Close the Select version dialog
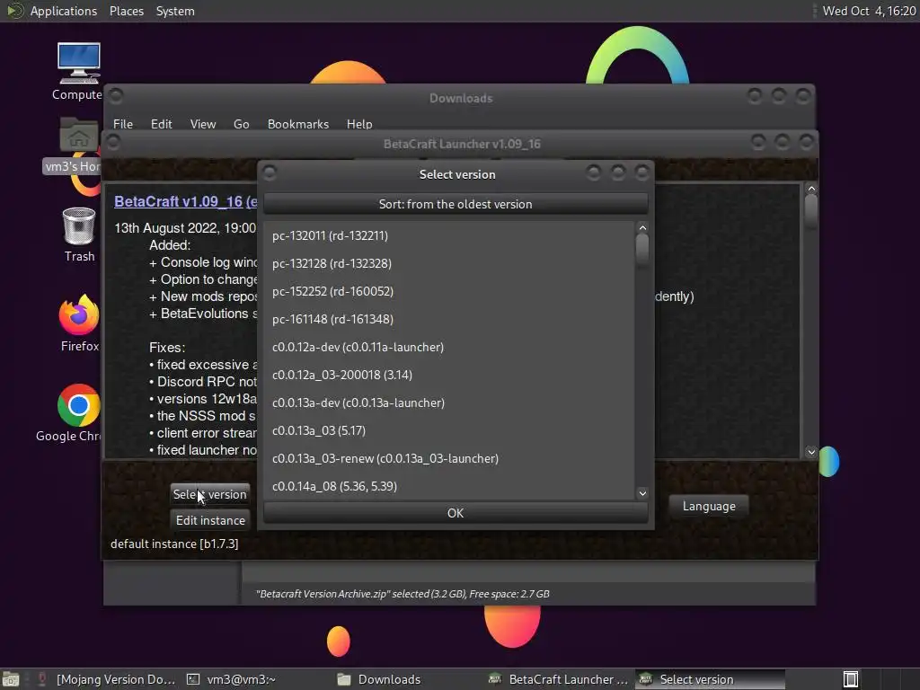920x690 pixels. [x=641, y=172]
